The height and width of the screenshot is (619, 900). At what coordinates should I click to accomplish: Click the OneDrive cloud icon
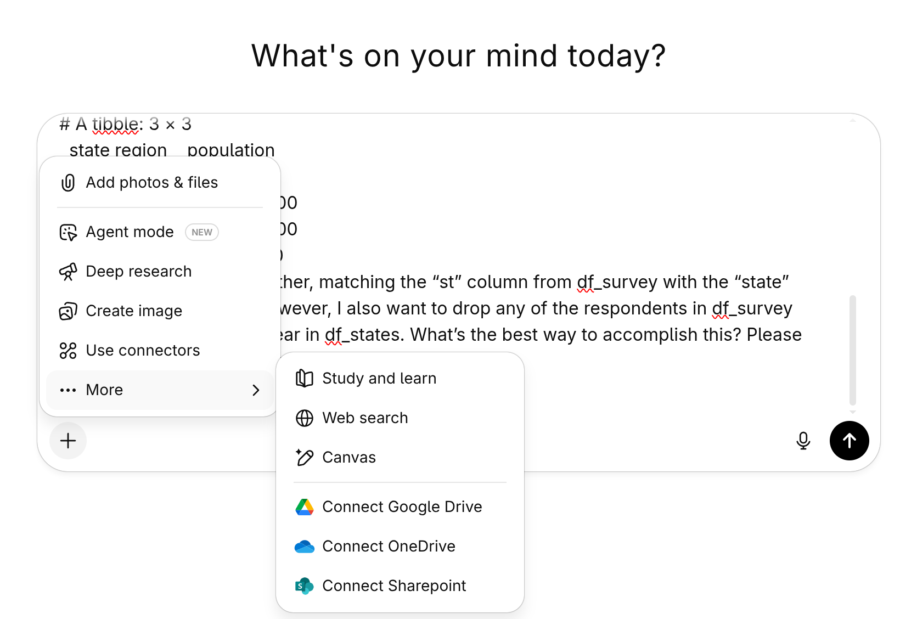(x=305, y=547)
